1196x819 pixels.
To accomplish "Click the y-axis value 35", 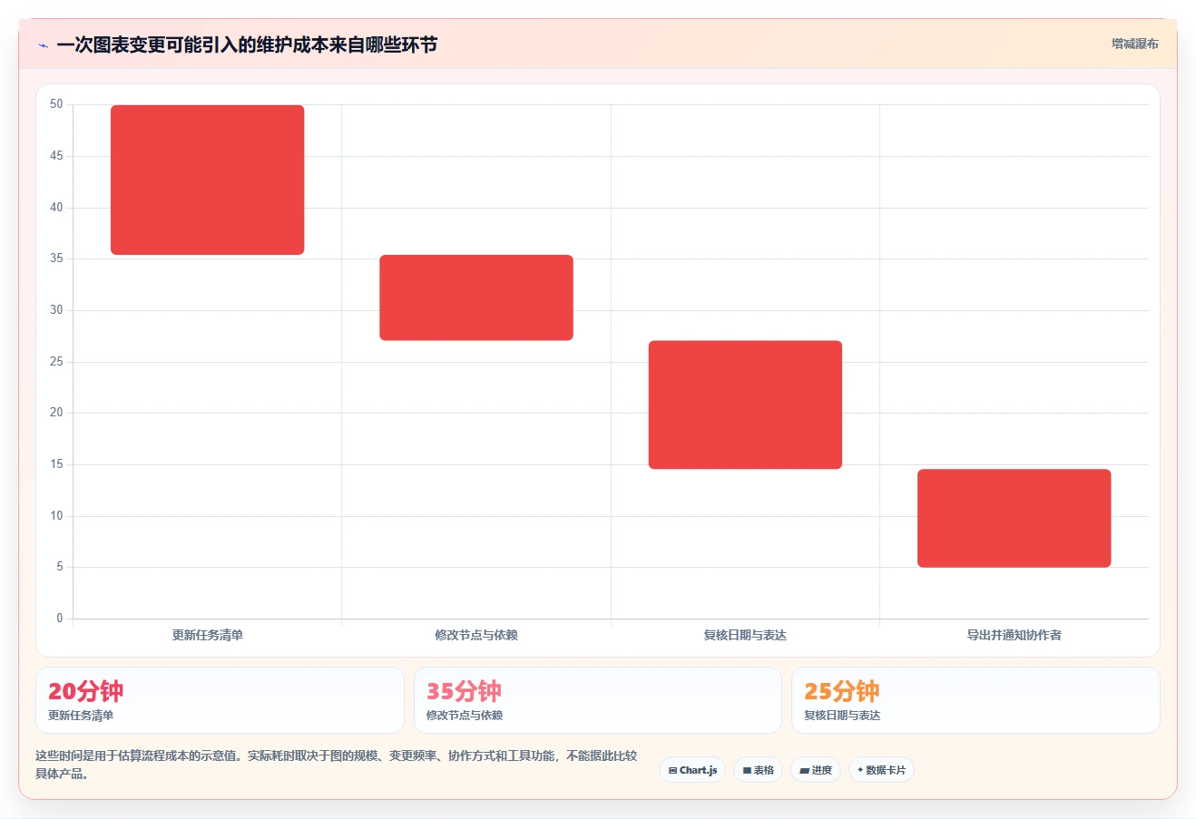I will (57, 258).
